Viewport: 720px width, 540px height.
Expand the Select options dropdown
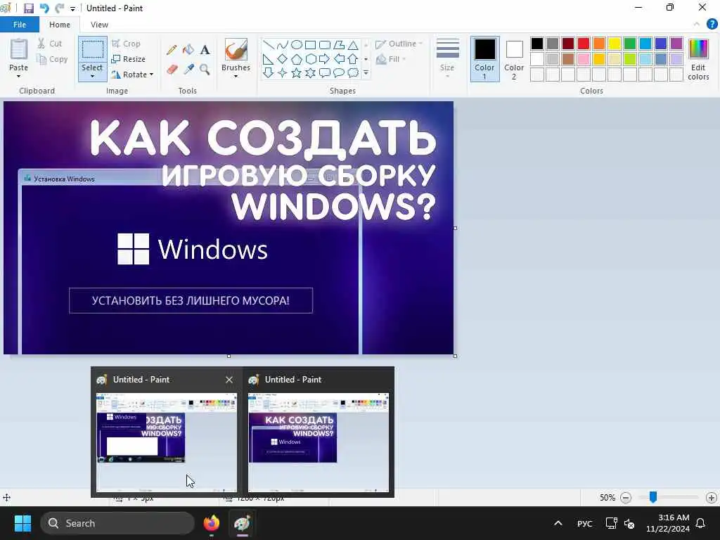click(x=92, y=76)
